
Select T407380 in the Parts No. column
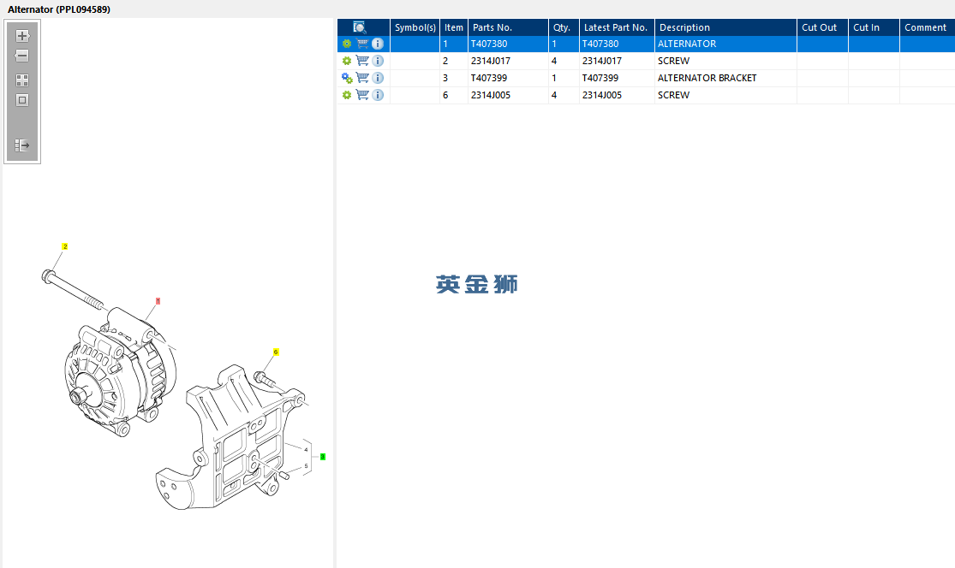(489, 44)
